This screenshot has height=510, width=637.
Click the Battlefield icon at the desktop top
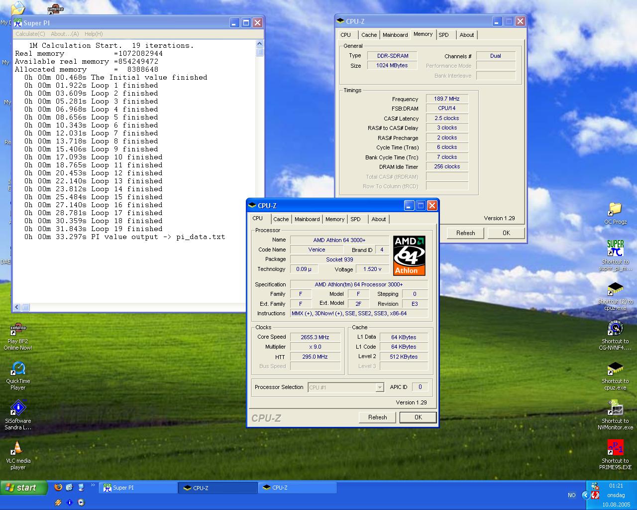click(56, 9)
